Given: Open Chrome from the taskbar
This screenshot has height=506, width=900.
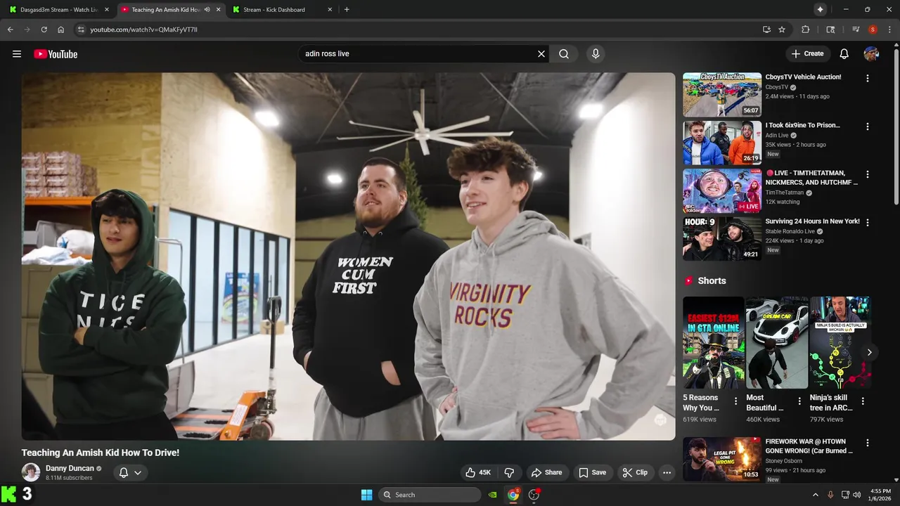Looking at the screenshot, I should pos(513,495).
